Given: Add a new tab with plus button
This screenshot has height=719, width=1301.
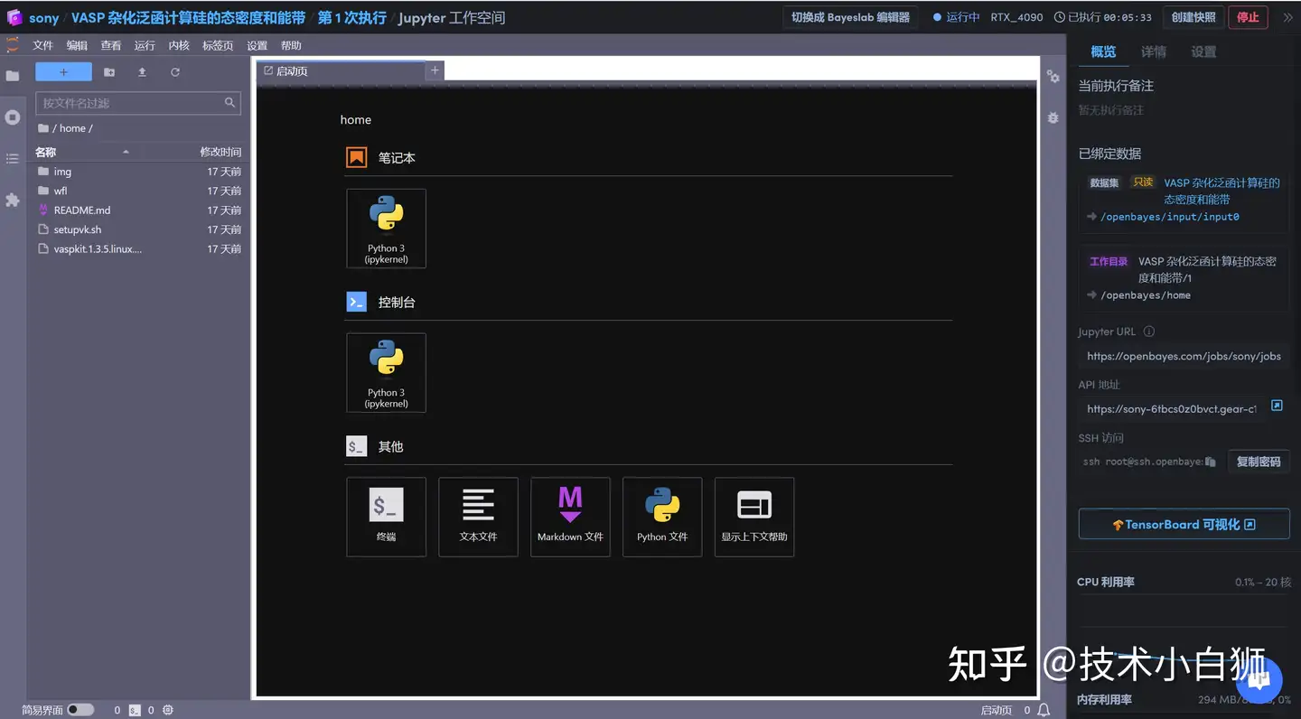Looking at the screenshot, I should (x=435, y=70).
